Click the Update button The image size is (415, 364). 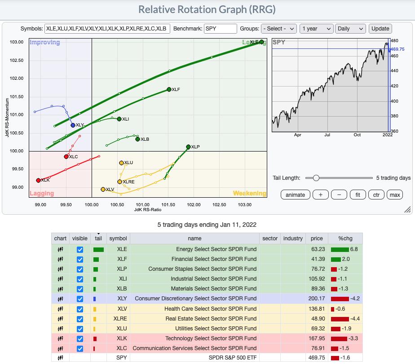(380, 29)
